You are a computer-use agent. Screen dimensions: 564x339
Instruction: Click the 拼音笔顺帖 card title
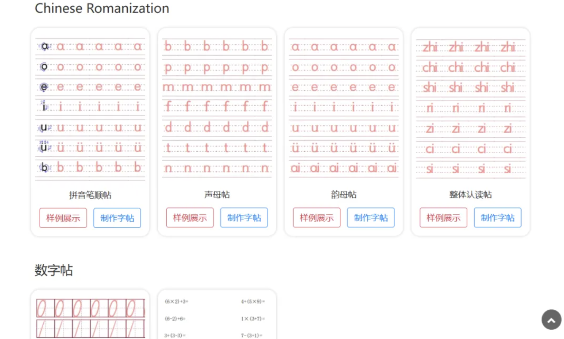pos(90,195)
